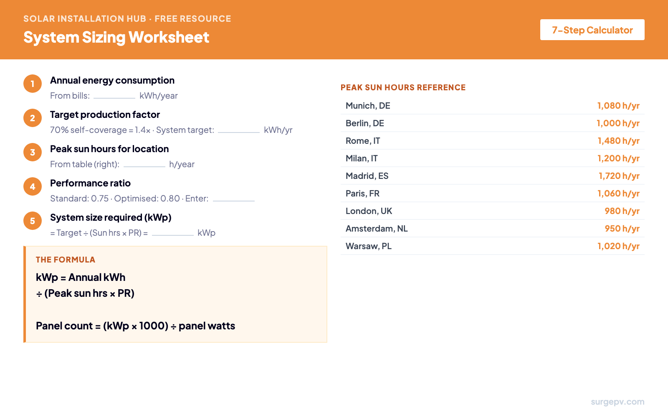The height and width of the screenshot is (418, 668).
Task: Click the PEAK SUN HOURS REFERENCE heading
Action: (x=403, y=87)
